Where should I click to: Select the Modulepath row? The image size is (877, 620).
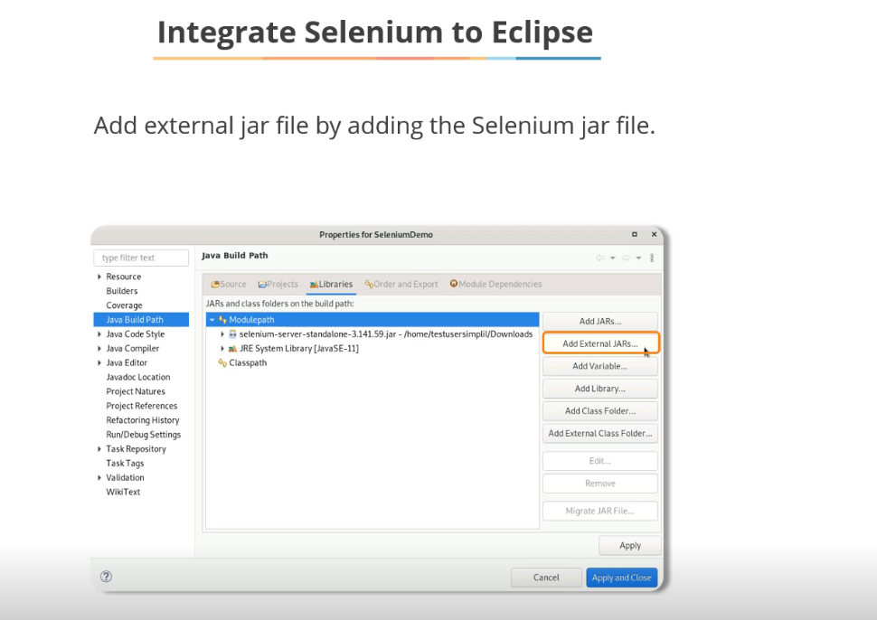pyautogui.click(x=372, y=320)
